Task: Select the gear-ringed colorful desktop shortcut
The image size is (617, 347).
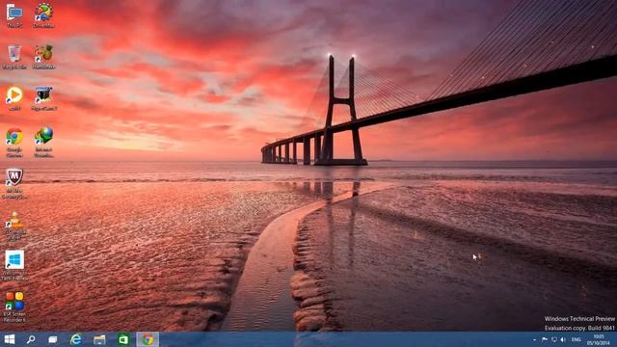Action: point(43,15)
